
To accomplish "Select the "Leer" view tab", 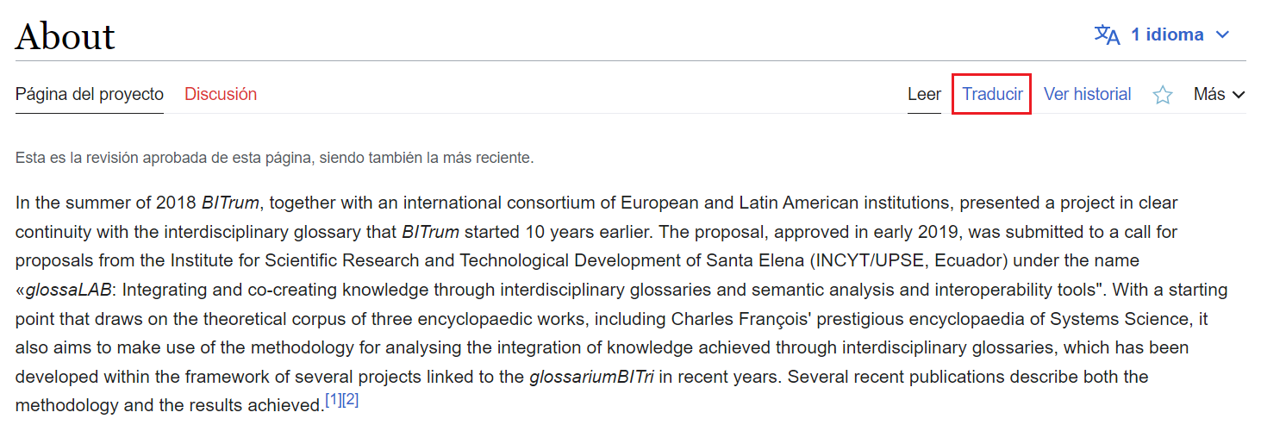I will (924, 94).
